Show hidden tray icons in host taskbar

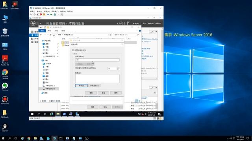tap(228, 138)
